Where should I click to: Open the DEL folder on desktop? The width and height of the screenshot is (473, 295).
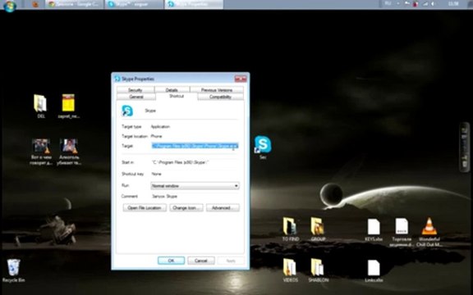[40, 106]
